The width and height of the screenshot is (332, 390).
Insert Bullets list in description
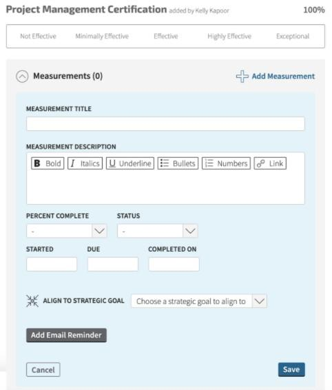[178, 163]
